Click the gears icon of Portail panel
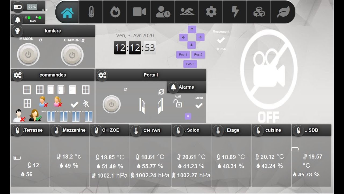 [x=102, y=75]
